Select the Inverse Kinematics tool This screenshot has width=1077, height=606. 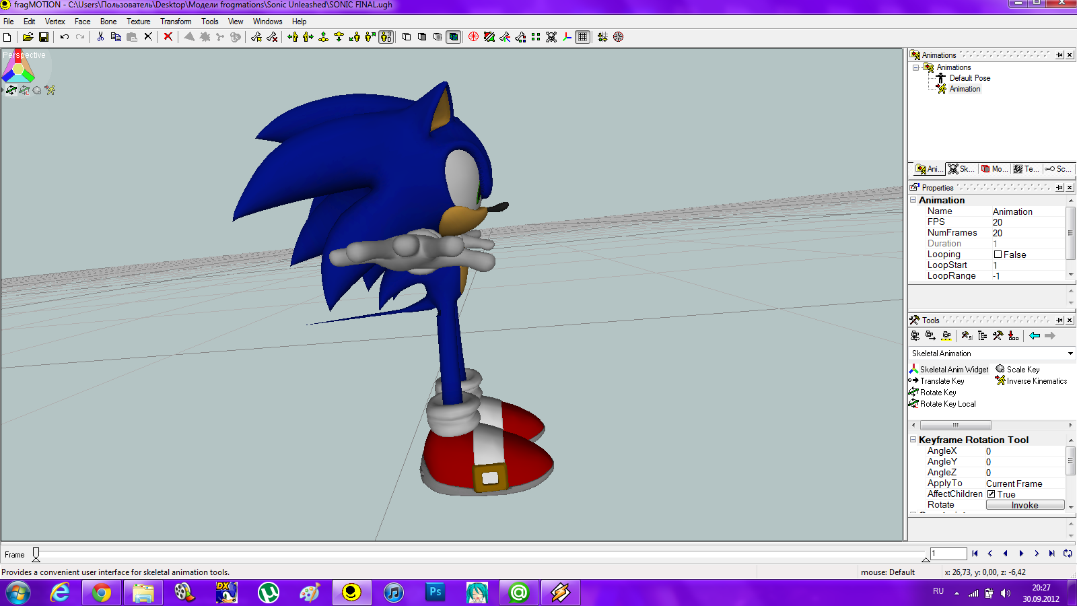click(x=1031, y=381)
